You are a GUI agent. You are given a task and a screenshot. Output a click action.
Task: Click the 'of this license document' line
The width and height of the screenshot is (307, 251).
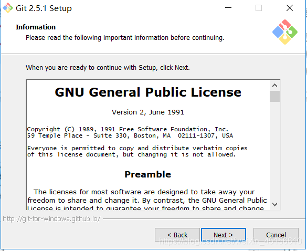coord(131,154)
